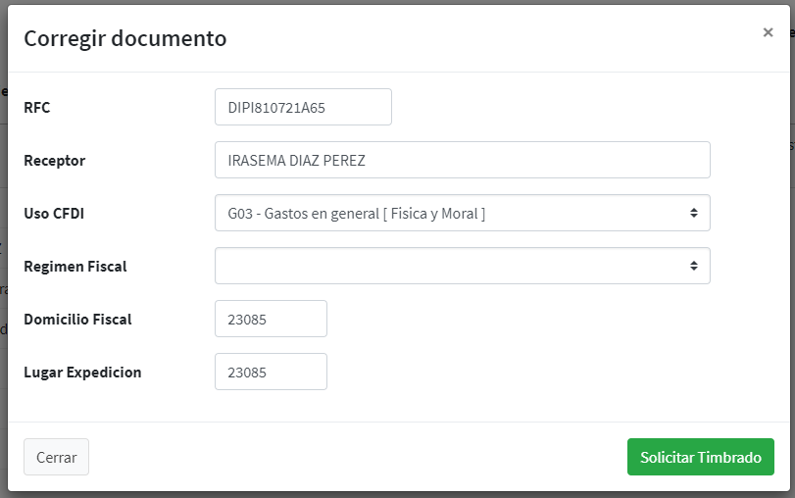Open the Uso CFDI dropdown
The height and width of the screenshot is (498, 795).
[462, 213]
